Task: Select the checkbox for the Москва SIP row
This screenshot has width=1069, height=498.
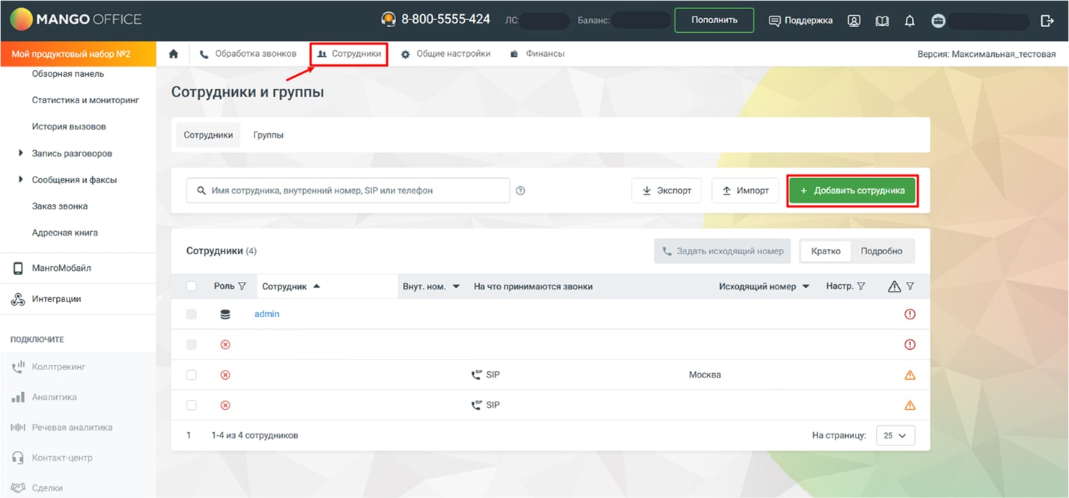Action: pyautogui.click(x=192, y=375)
